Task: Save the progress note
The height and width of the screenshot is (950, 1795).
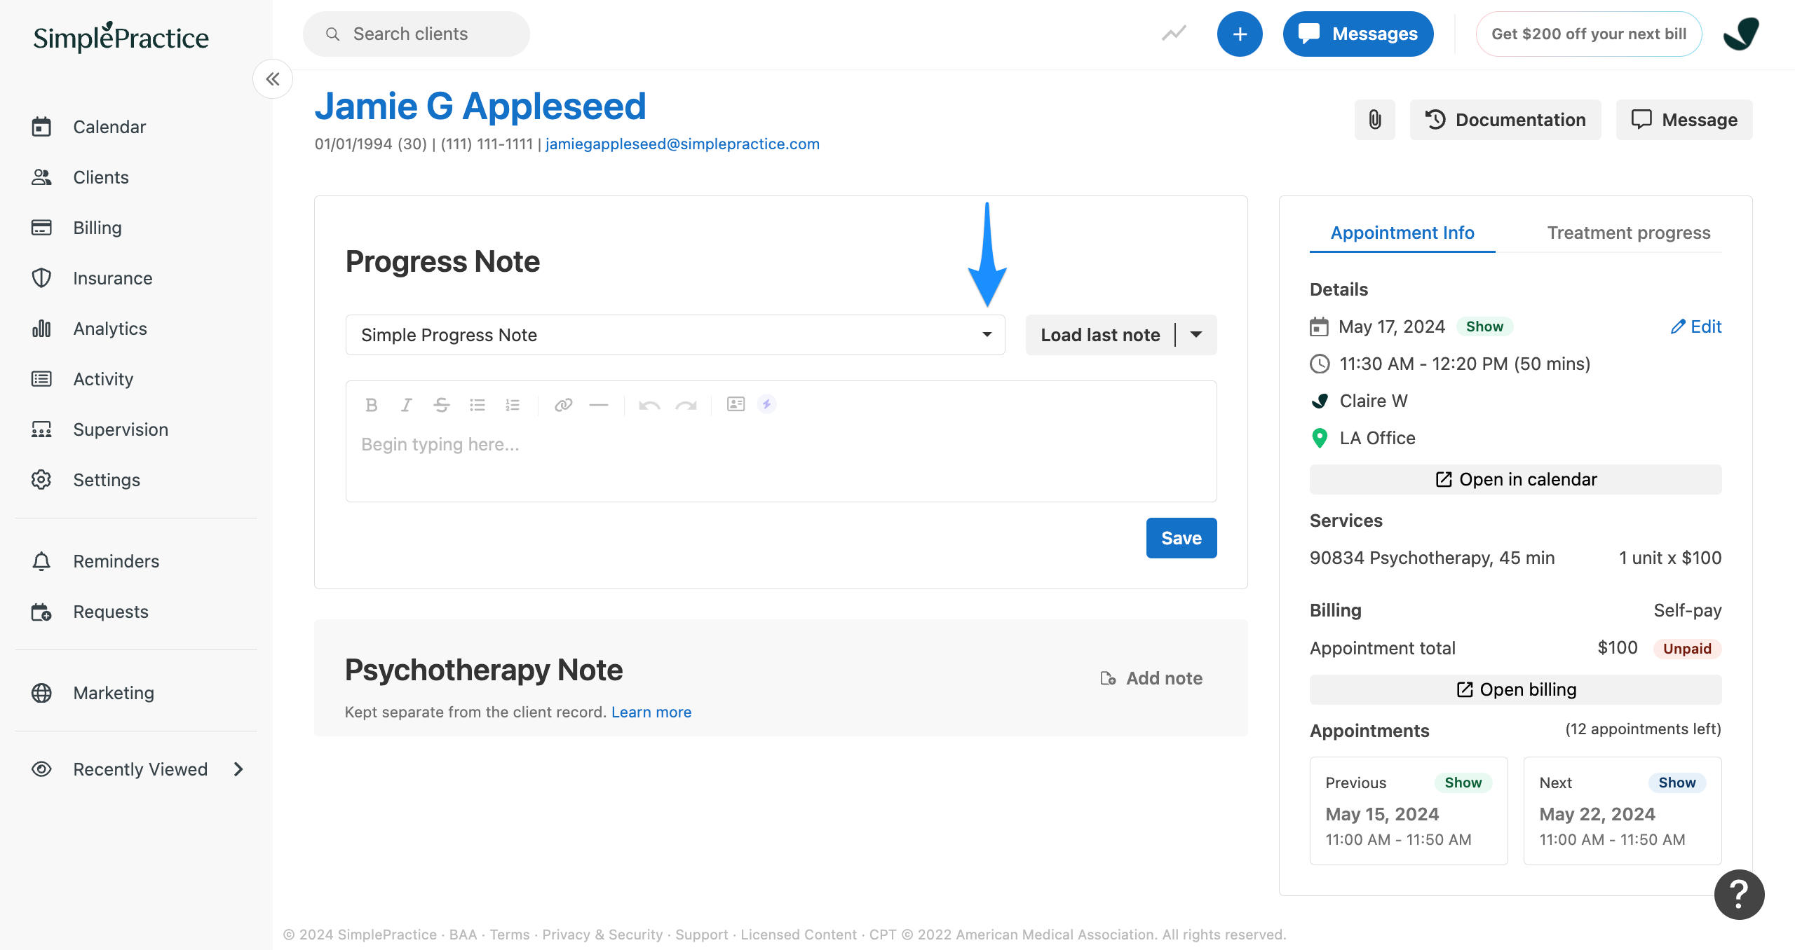Action: tap(1181, 538)
